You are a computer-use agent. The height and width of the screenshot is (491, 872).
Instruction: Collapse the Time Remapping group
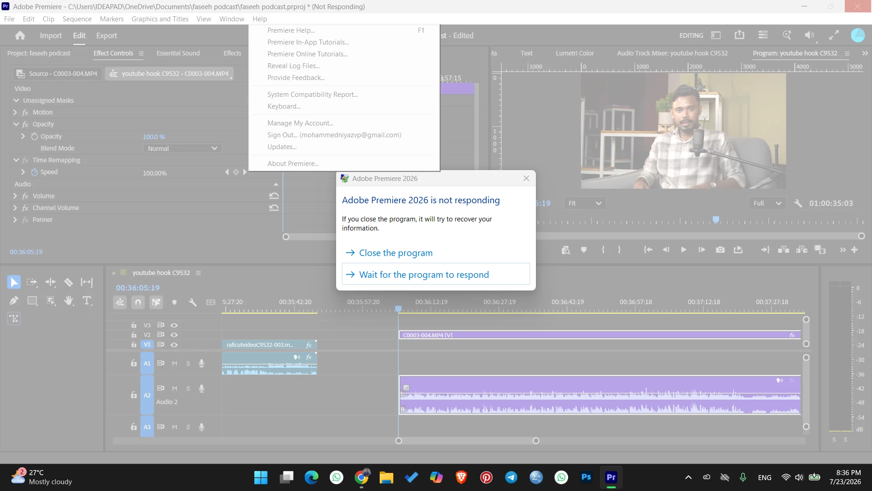[x=16, y=160]
